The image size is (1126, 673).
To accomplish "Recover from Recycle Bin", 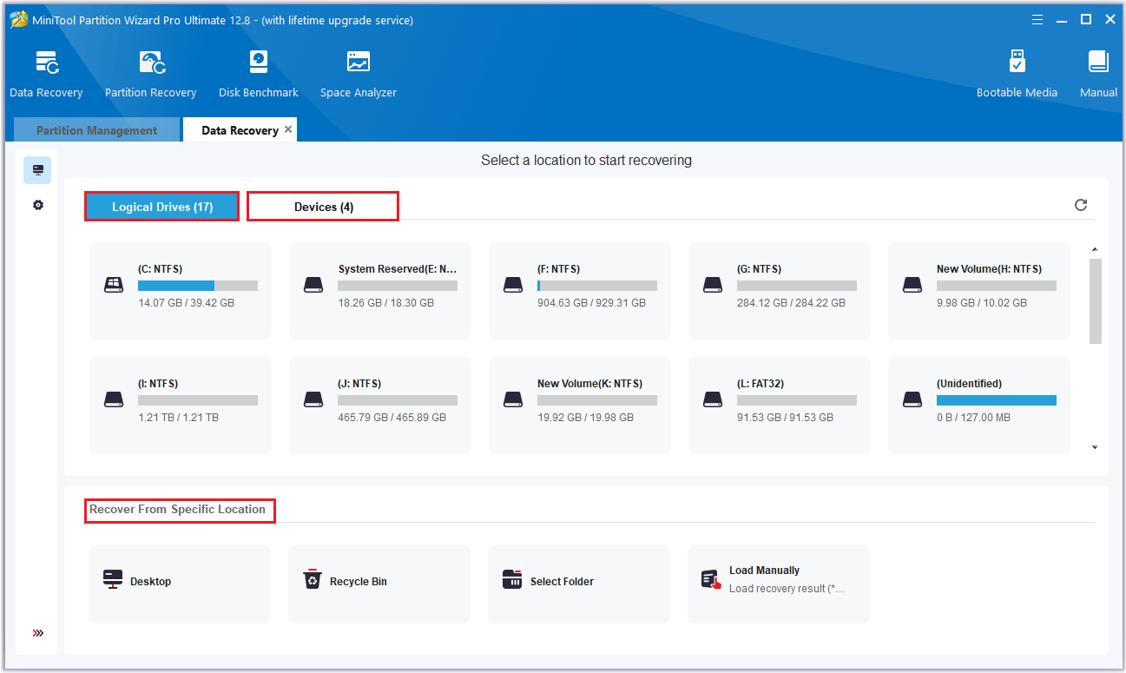I will coord(379,584).
